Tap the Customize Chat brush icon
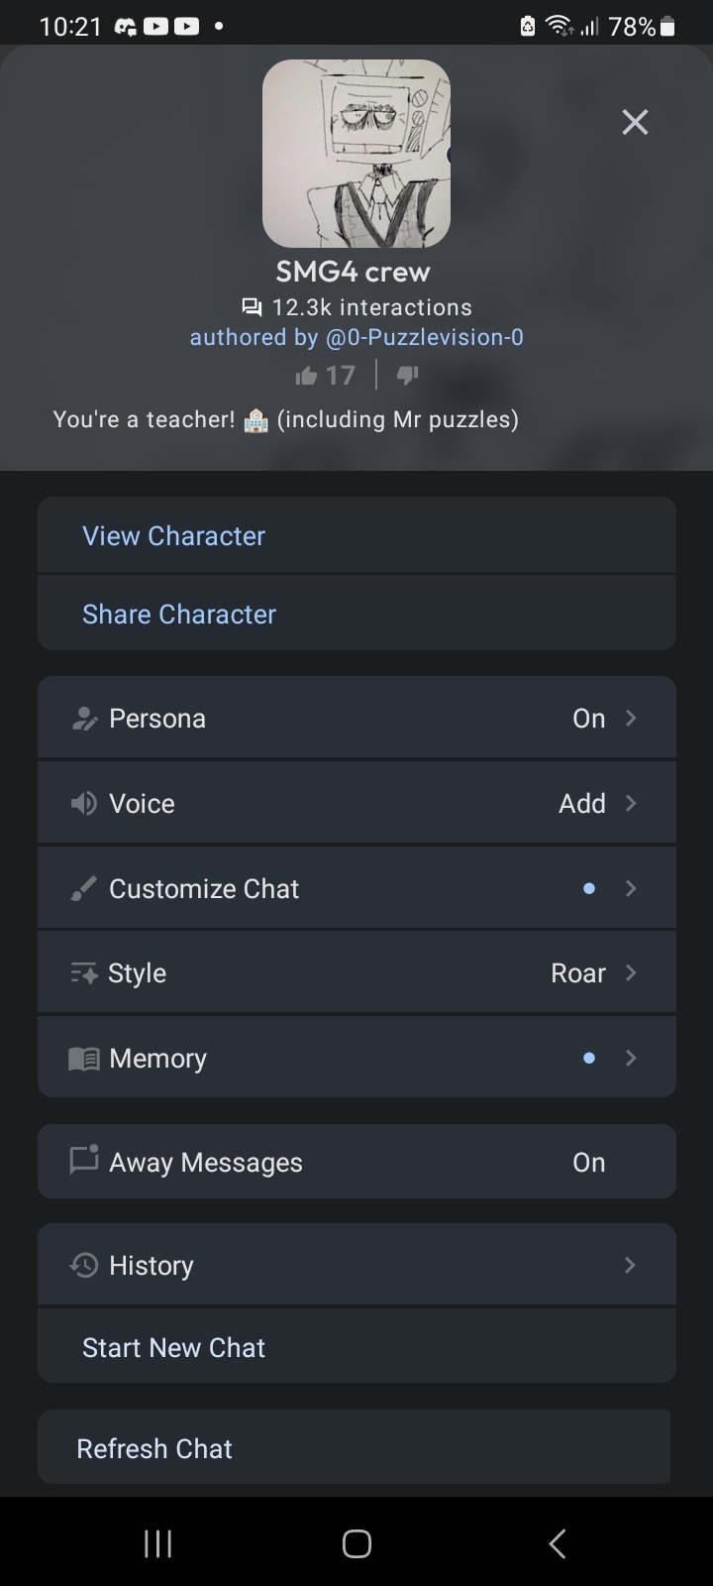713x1586 pixels. (83, 888)
